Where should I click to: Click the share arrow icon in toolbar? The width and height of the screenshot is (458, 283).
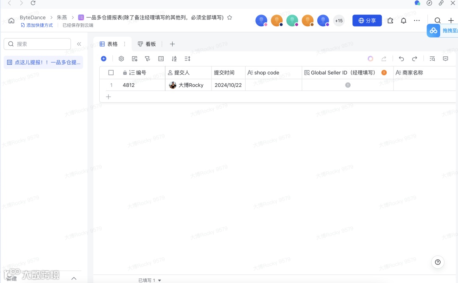tap(384, 58)
